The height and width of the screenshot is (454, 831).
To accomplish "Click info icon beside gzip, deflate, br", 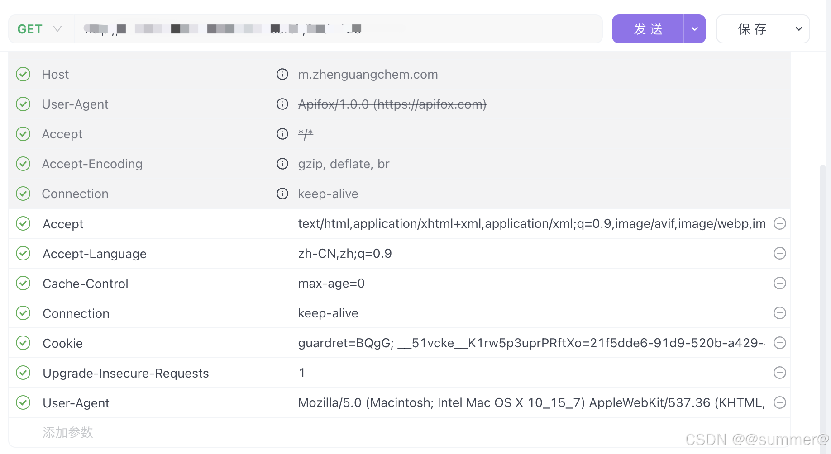I will click(x=282, y=164).
